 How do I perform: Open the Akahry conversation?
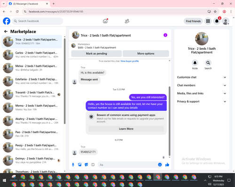pos(32,121)
